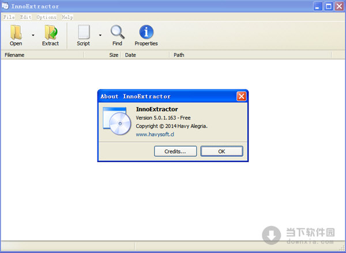Sort by the Path column header

pos(250,55)
